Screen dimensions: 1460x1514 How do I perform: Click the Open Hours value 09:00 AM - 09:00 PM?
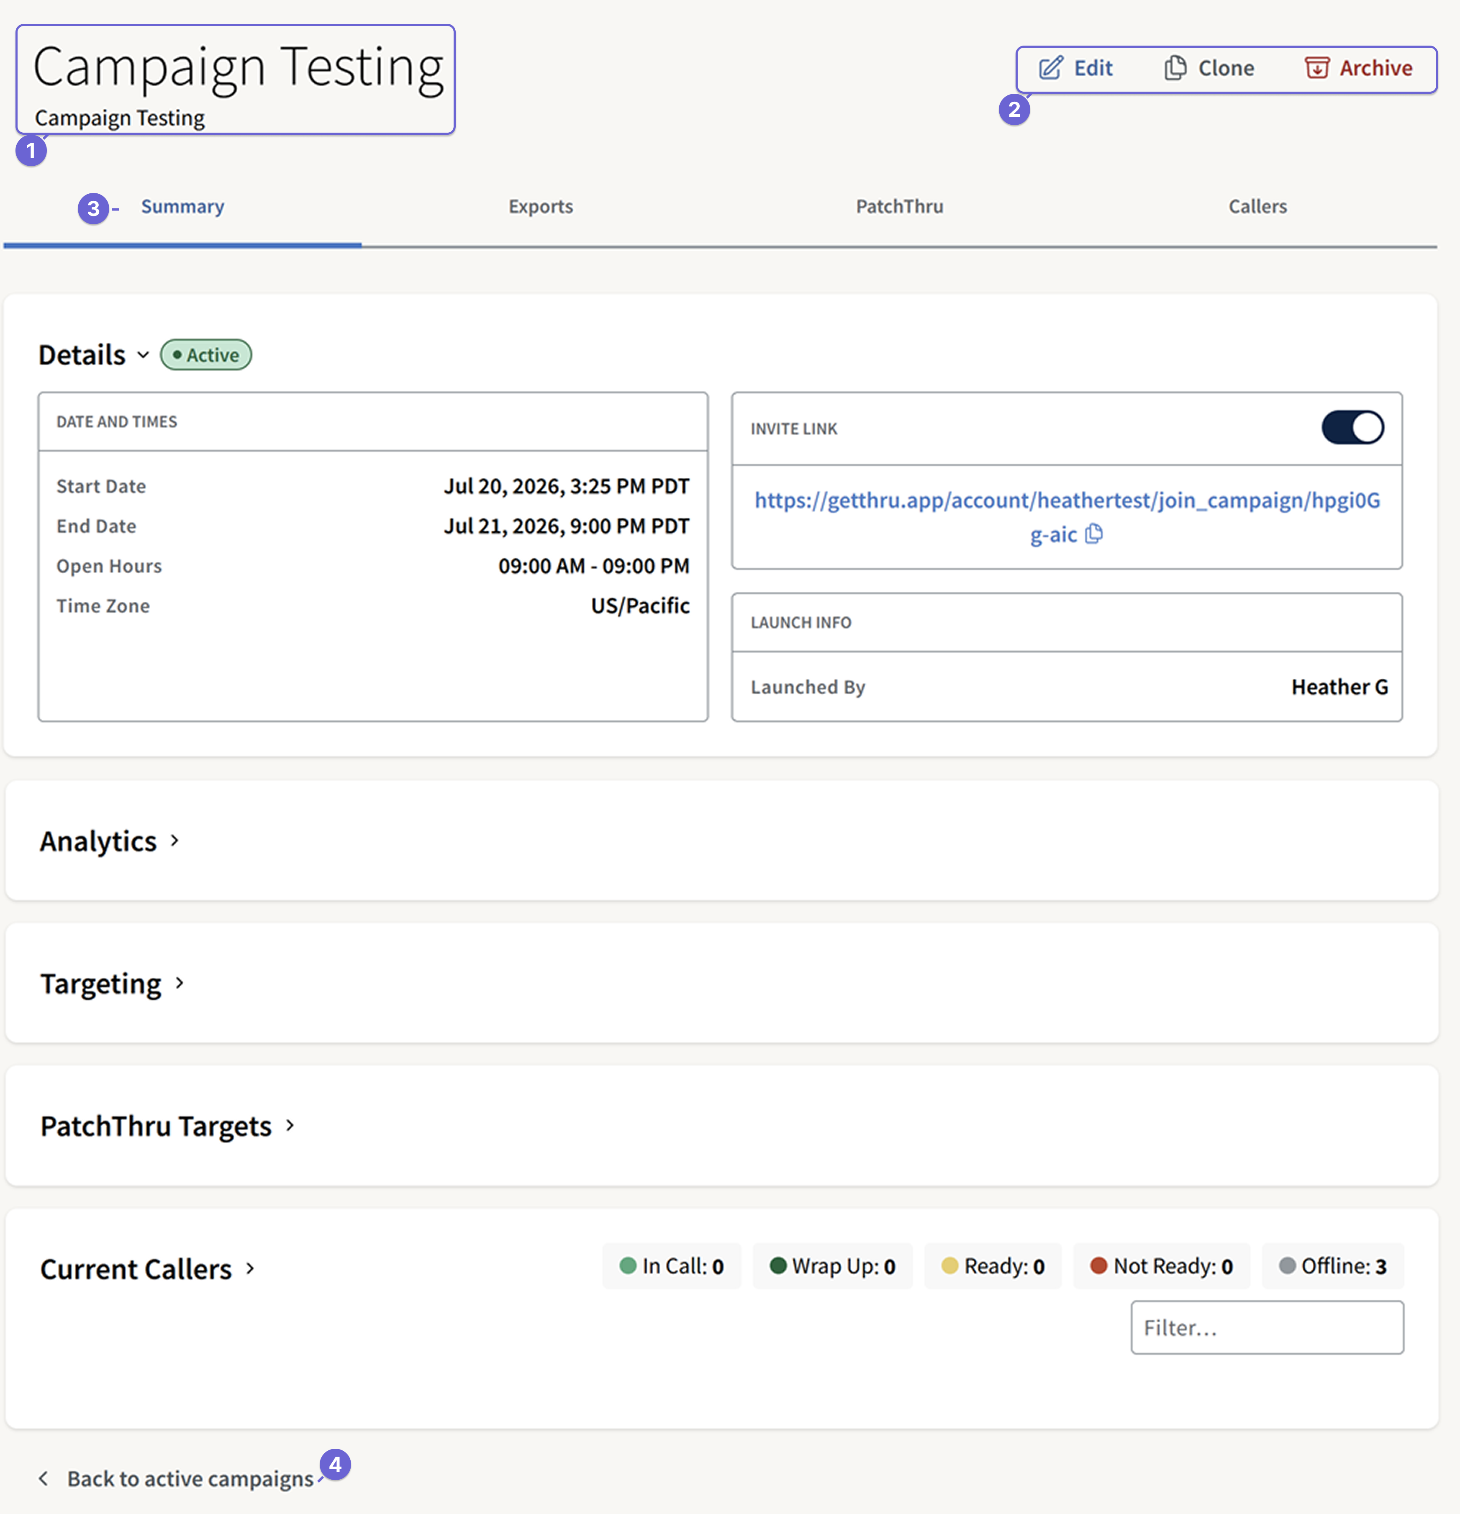(593, 566)
